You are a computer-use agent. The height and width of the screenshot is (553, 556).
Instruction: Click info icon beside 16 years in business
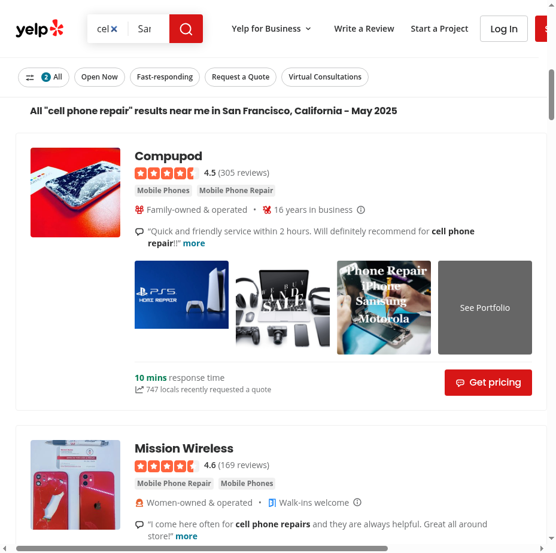pyautogui.click(x=361, y=210)
